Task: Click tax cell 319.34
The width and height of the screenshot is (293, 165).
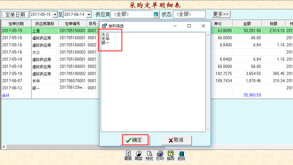Action: pos(274,81)
